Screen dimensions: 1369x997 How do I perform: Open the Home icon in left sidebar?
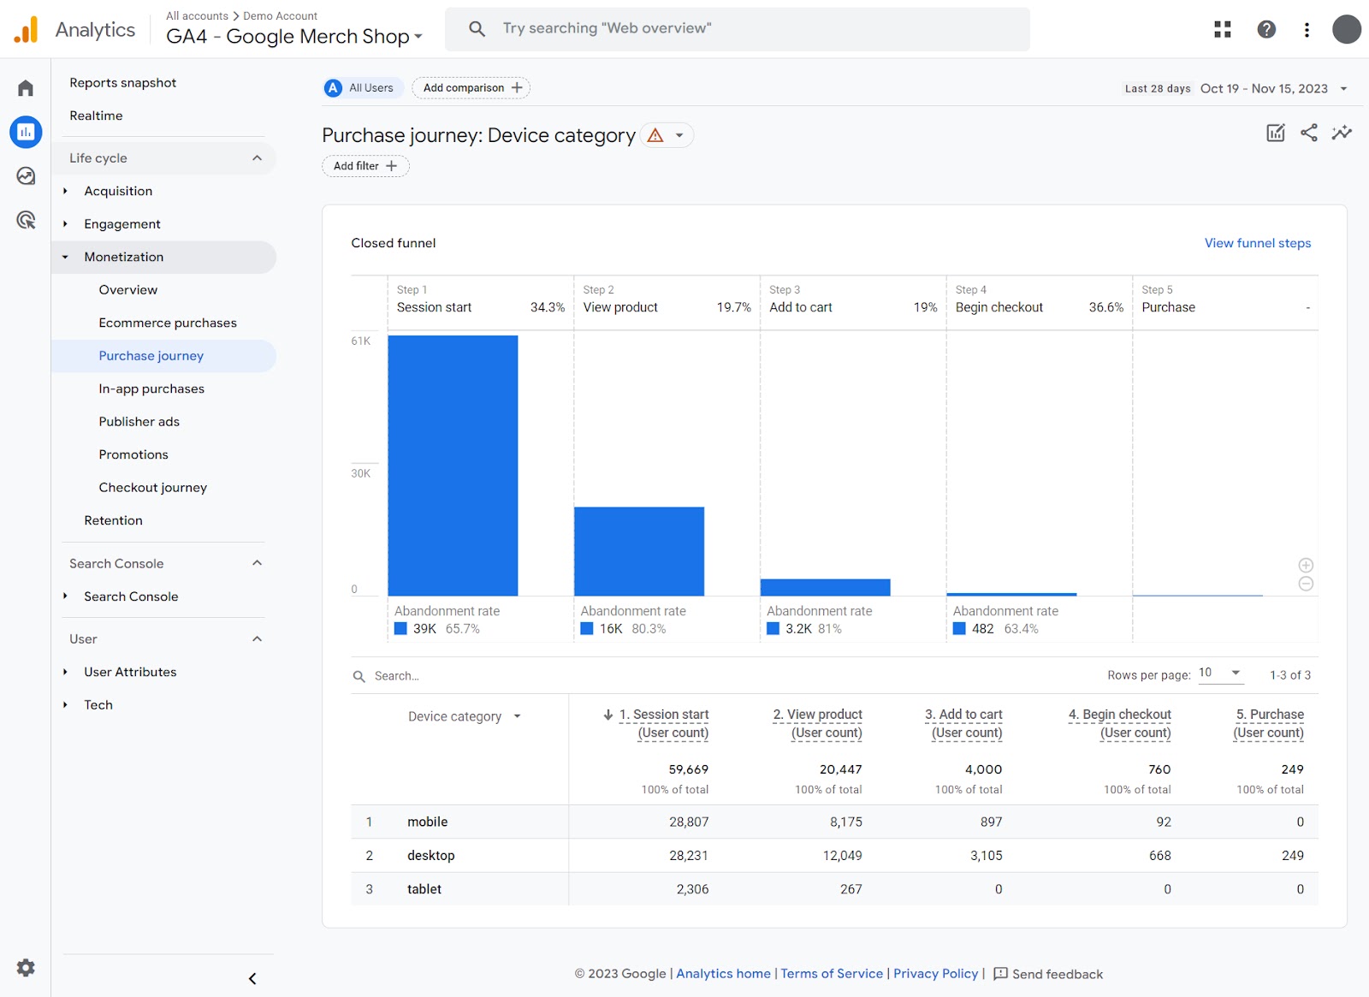[25, 87]
